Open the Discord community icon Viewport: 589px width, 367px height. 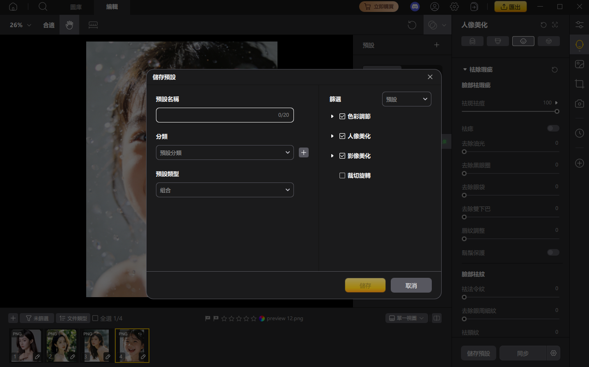click(x=415, y=7)
